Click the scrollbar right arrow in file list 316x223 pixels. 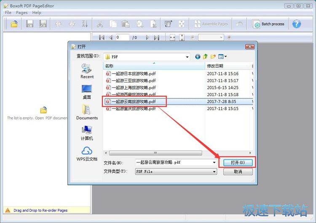click(x=250, y=153)
